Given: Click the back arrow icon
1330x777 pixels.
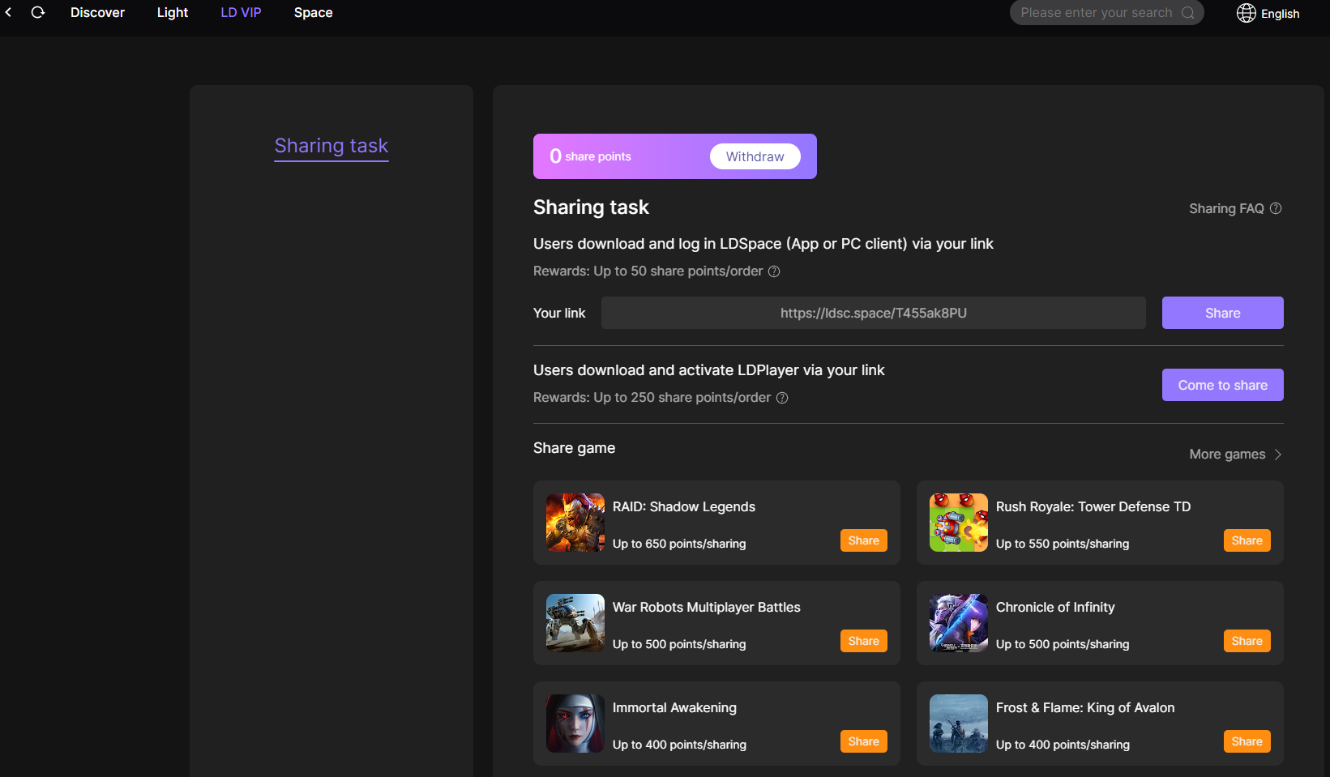Looking at the screenshot, I should point(8,12).
